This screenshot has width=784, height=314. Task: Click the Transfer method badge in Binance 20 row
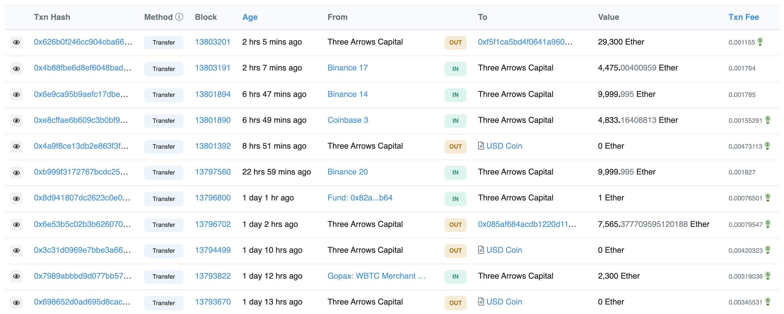point(163,172)
